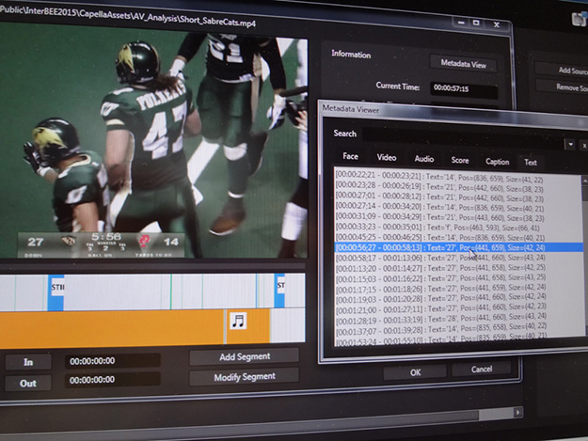Open the Audio metadata tab
The width and height of the screenshot is (588, 441).
tap(424, 159)
